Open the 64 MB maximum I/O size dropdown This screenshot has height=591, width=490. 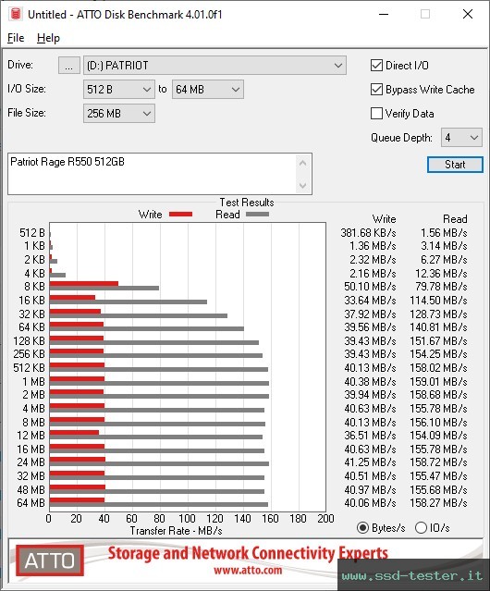208,90
